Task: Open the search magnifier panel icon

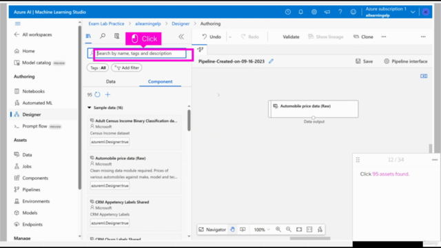Action: point(103,36)
